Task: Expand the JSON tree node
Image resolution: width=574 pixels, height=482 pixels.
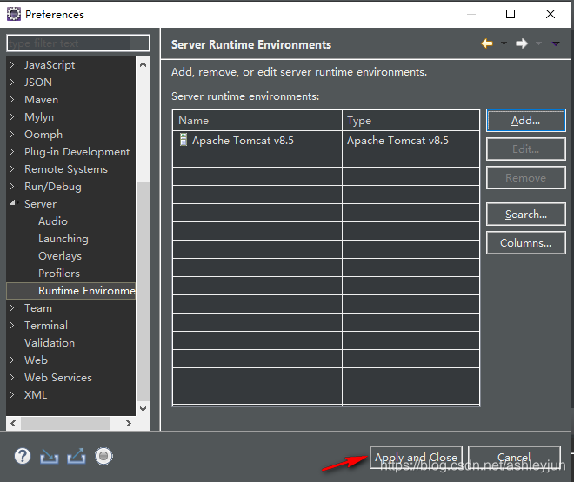Action: pos(11,82)
